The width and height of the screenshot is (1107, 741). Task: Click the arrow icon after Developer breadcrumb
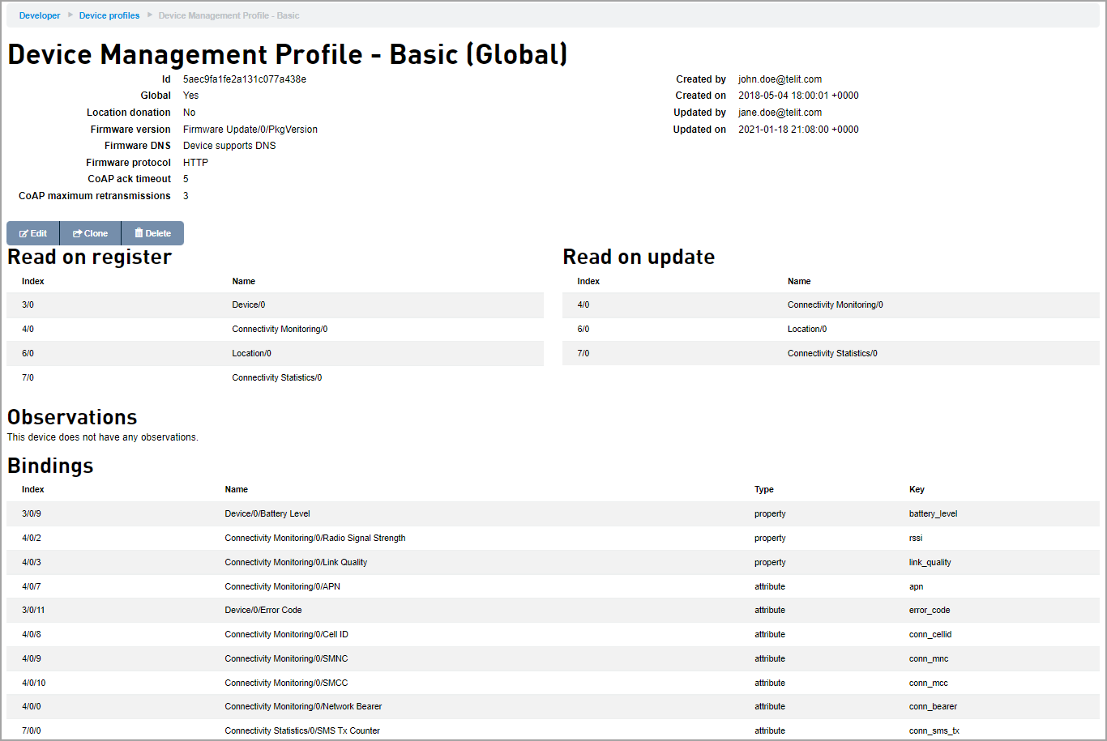[x=70, y=15]
